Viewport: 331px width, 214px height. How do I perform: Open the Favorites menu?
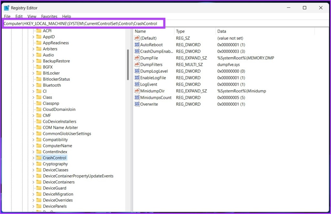[49, 16]
